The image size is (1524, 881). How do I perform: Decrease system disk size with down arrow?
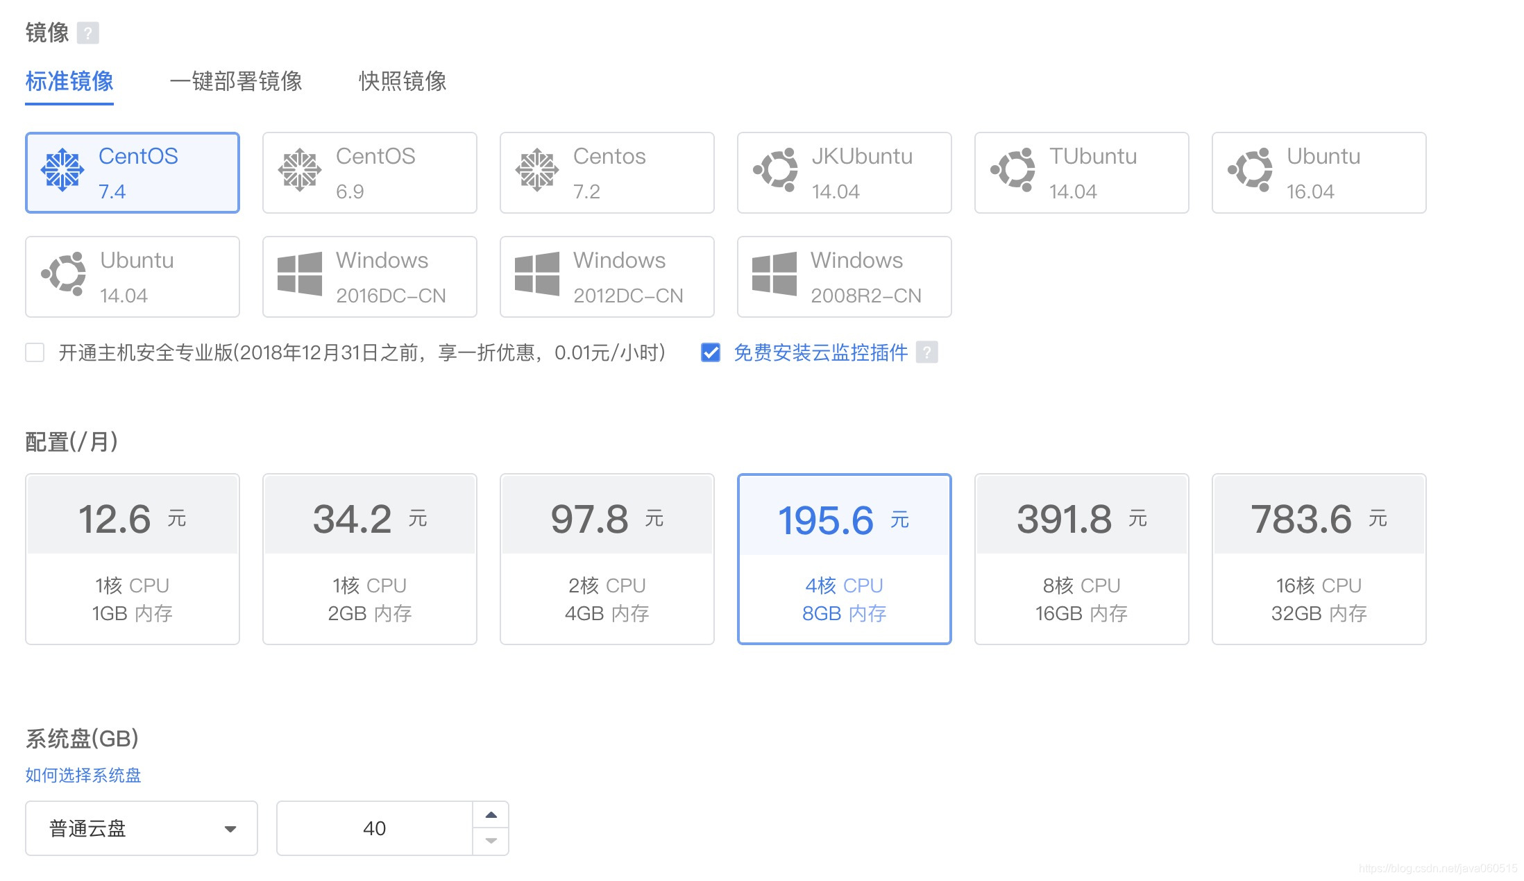point(491,841)
